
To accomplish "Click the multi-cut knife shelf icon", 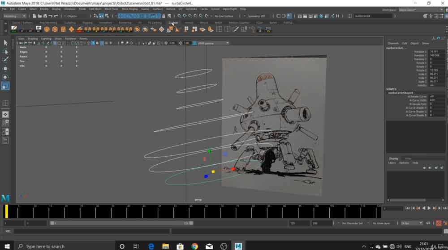I will pos(236,29).
